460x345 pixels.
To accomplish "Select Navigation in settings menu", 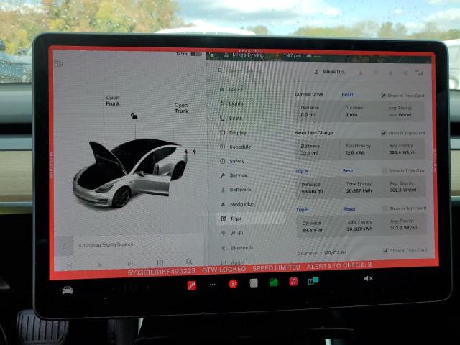I will (241, 204).
